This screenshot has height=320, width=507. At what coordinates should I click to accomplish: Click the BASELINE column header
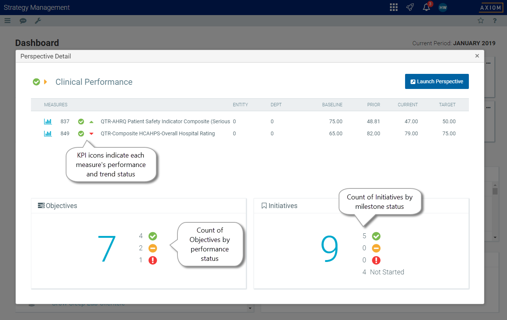pyautogui.click(x=332, y=105)
